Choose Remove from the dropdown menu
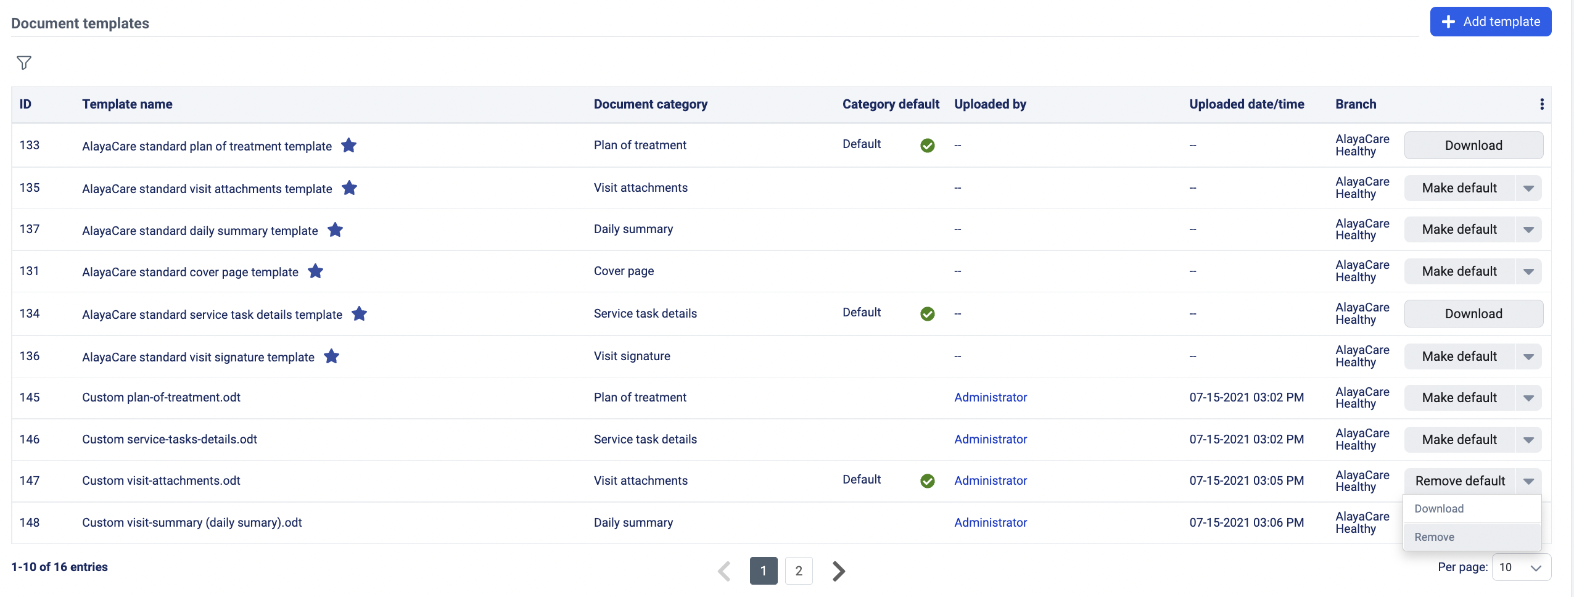Screen dimensions: 1574x597 pyautogui.click(x=1434, y=537)
